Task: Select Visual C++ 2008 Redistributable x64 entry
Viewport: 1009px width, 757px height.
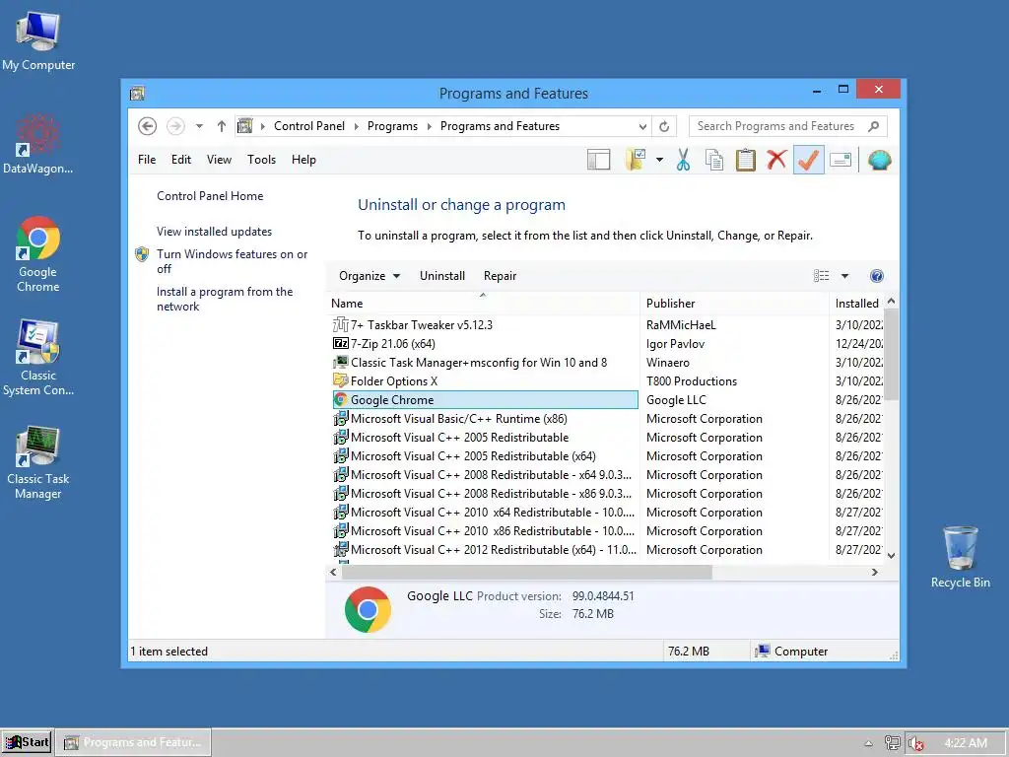Action: 485,474
